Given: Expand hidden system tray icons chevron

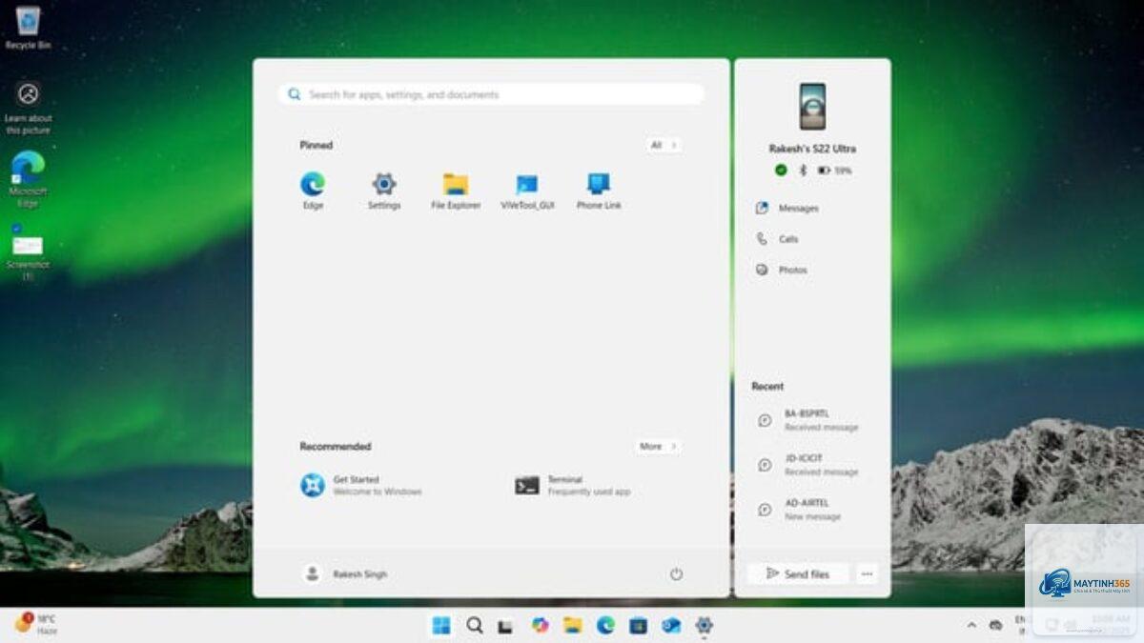Looking at the screenshot, I should (971, 625).
